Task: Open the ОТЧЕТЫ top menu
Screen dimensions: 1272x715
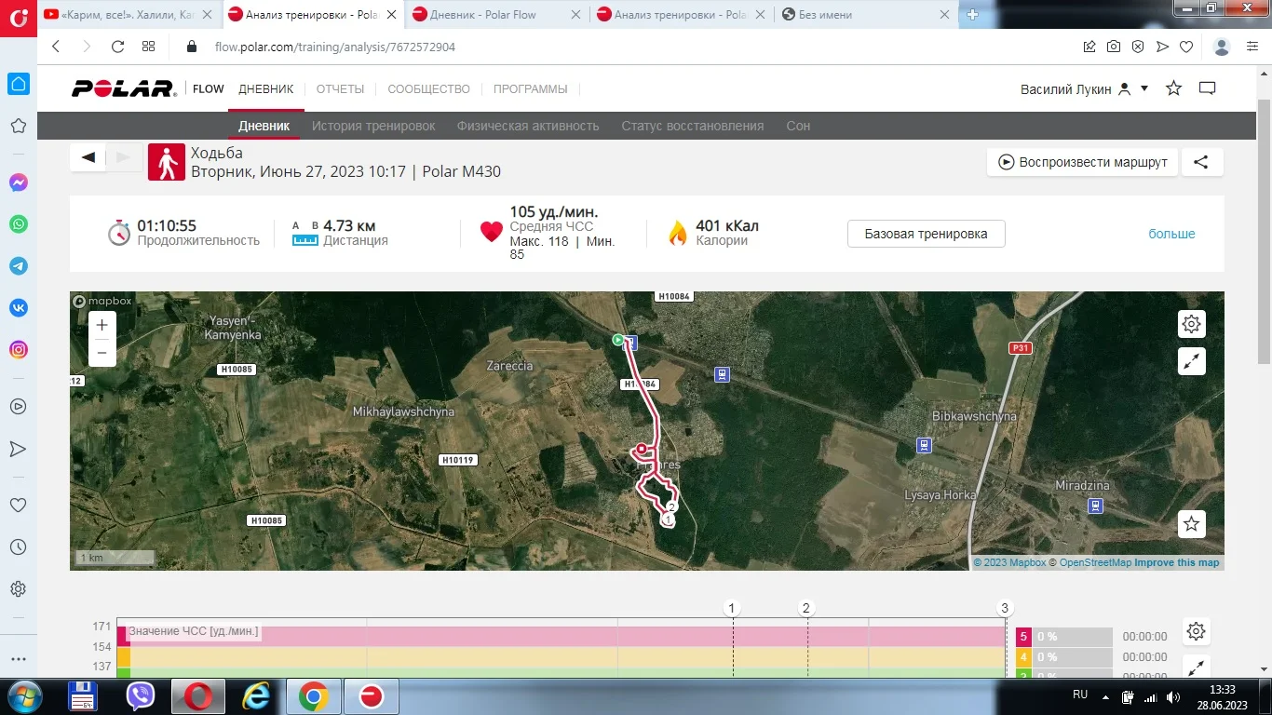Action: [x=340, y=89]
